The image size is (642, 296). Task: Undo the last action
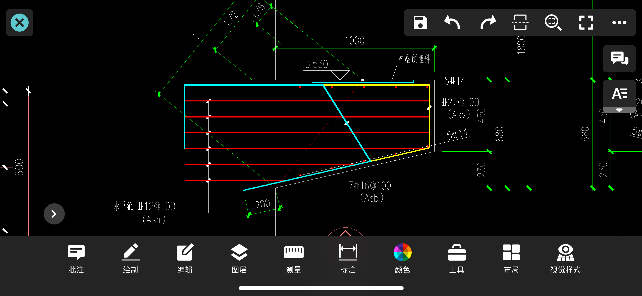[x=452, y=23]
